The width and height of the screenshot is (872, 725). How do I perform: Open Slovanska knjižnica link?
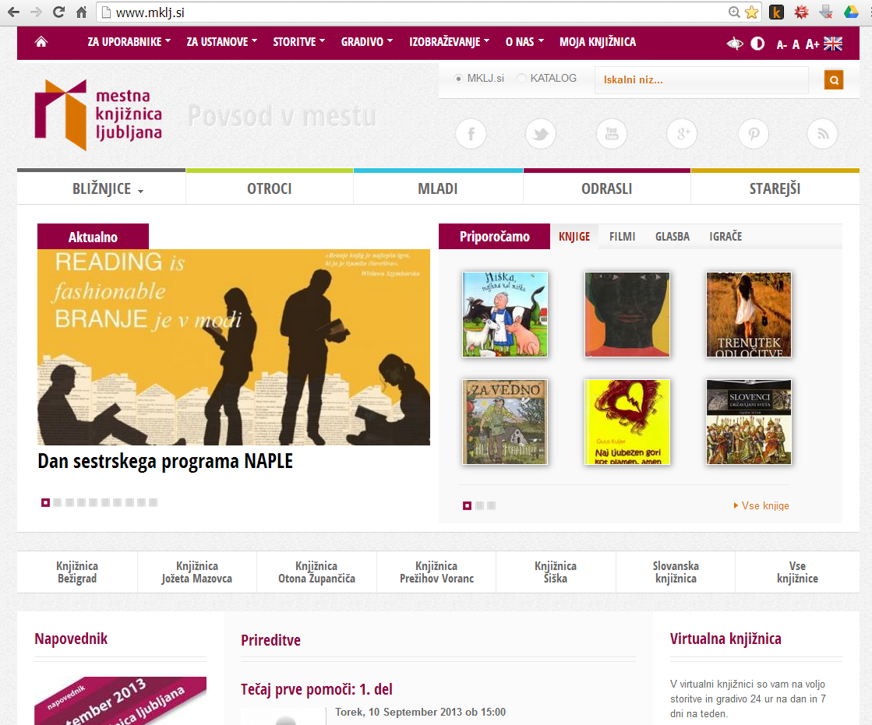coord(676,572)
